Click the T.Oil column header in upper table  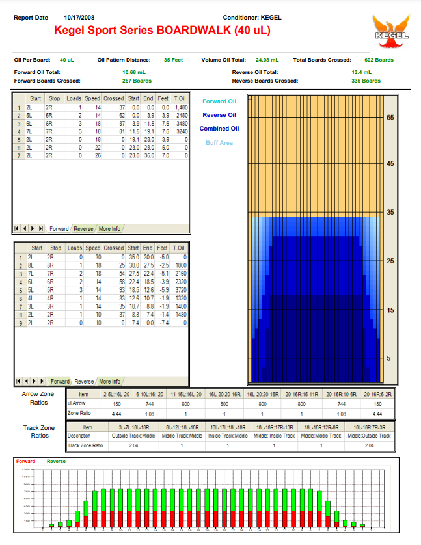click(x=180, y=98)
